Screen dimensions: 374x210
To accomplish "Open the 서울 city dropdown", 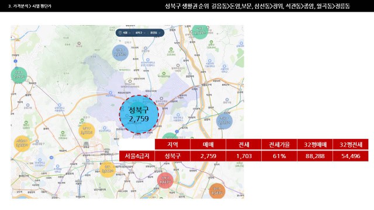I will point(126,33).
